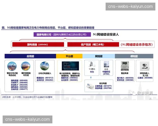The image size is (158, 126).
Task: Click 金风科技 (002202)
Action: pyautogui.click(x=45, y=80)
